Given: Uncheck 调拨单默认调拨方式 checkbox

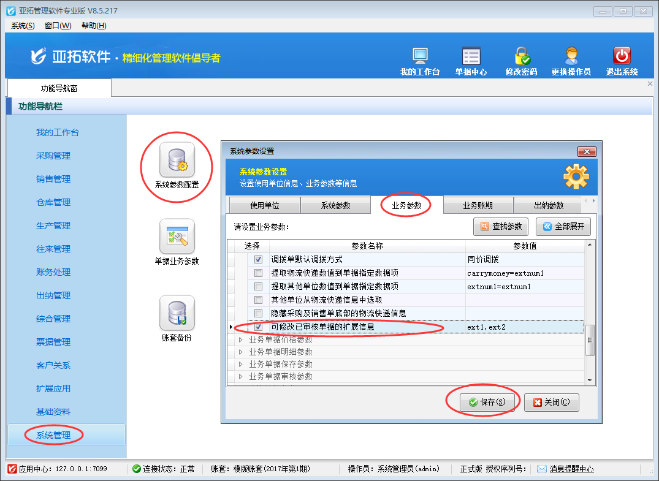Looking at the screenshot, I should tap(259, 260).
